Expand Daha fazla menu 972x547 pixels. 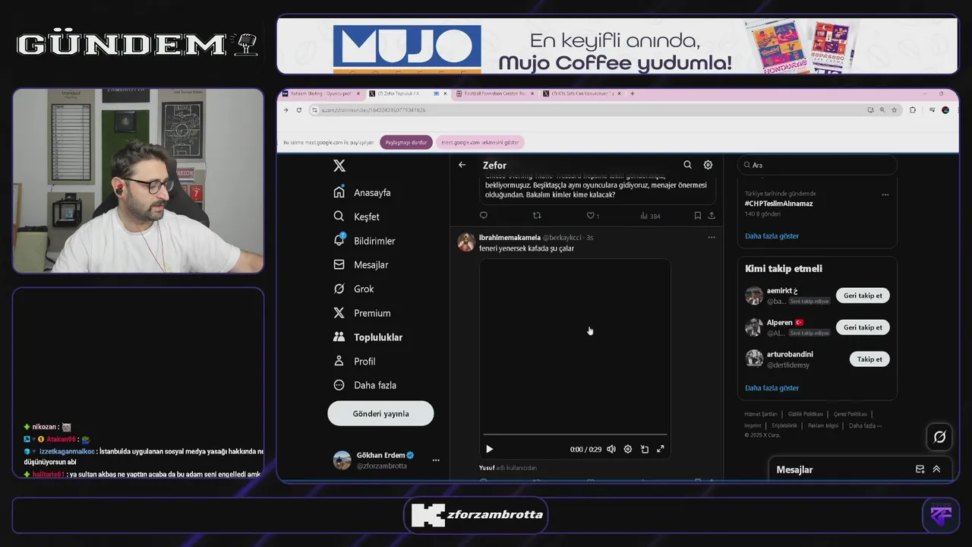pyautogui.click(x=364, y=385)
